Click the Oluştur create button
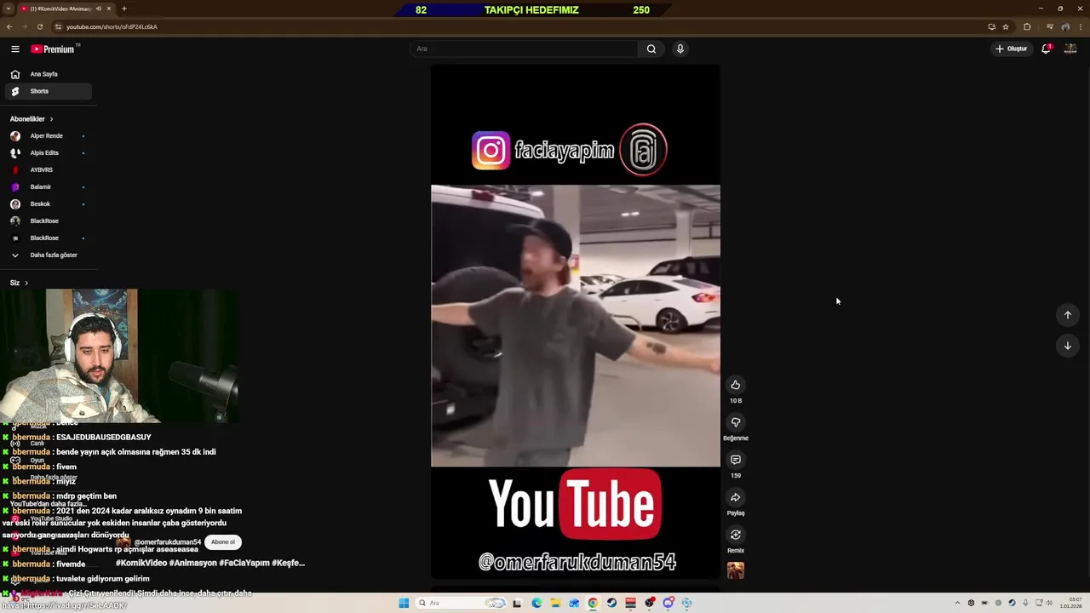The image size is (1090, 613). pos(1012,49)
